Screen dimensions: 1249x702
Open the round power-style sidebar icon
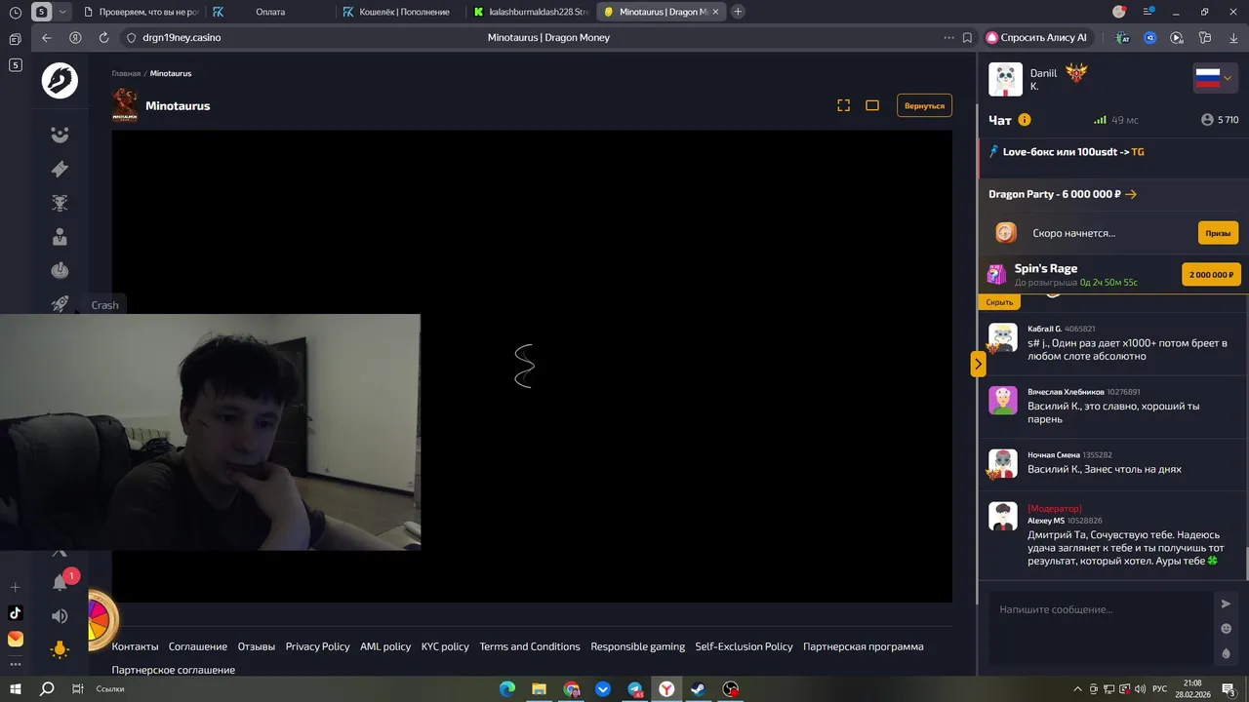[60, 270]
